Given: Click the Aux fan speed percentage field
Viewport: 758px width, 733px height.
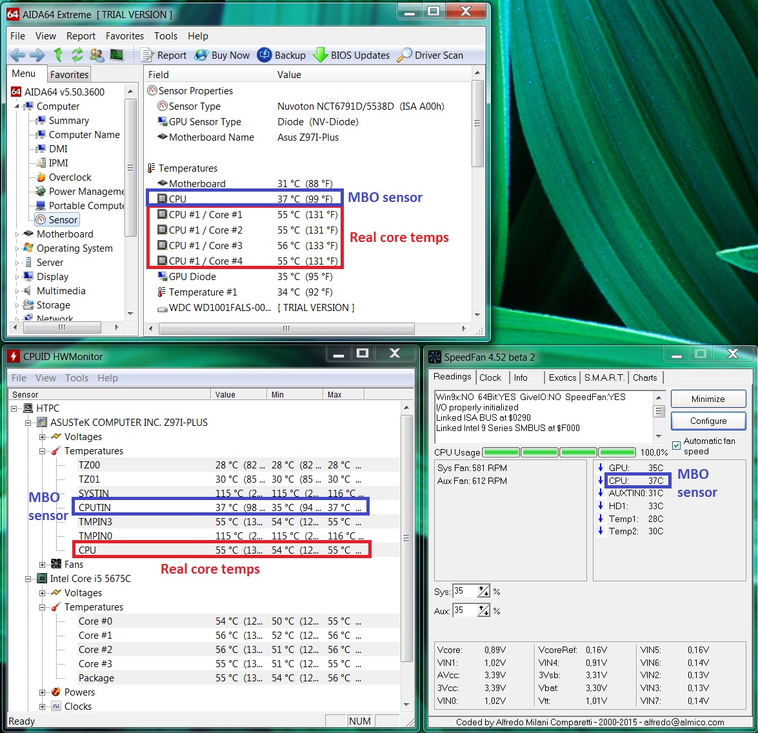Looking at the screenshot, I should 465,610.
